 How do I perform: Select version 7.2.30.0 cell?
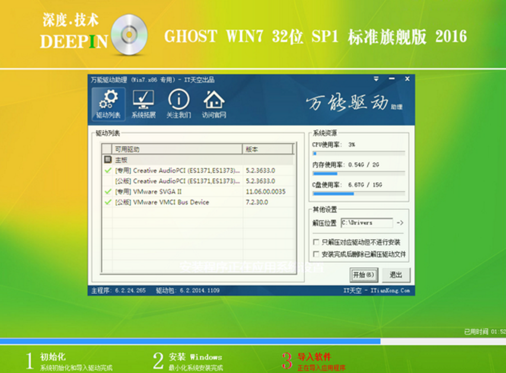[257, 202]
